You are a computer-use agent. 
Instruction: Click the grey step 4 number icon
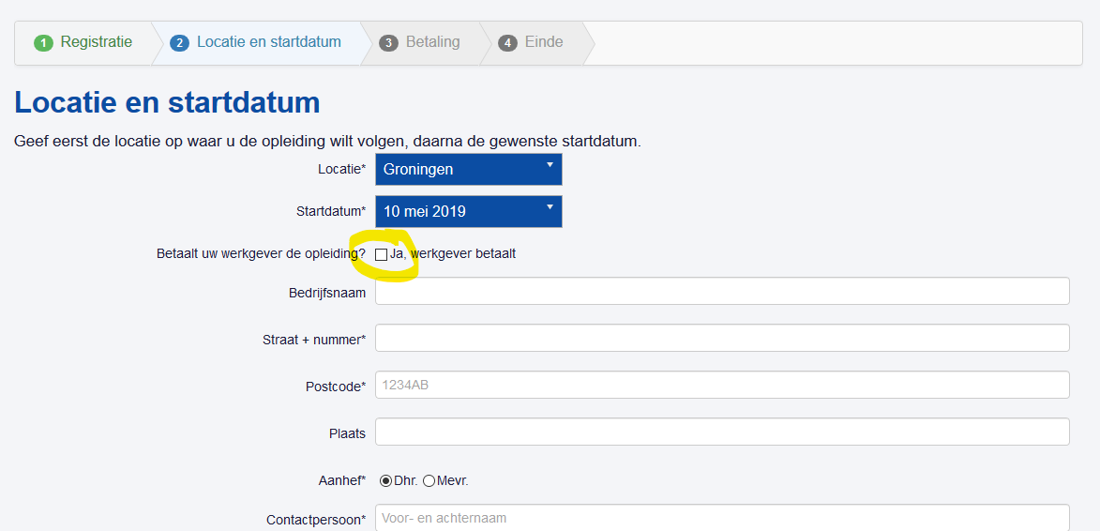(507, 43)
